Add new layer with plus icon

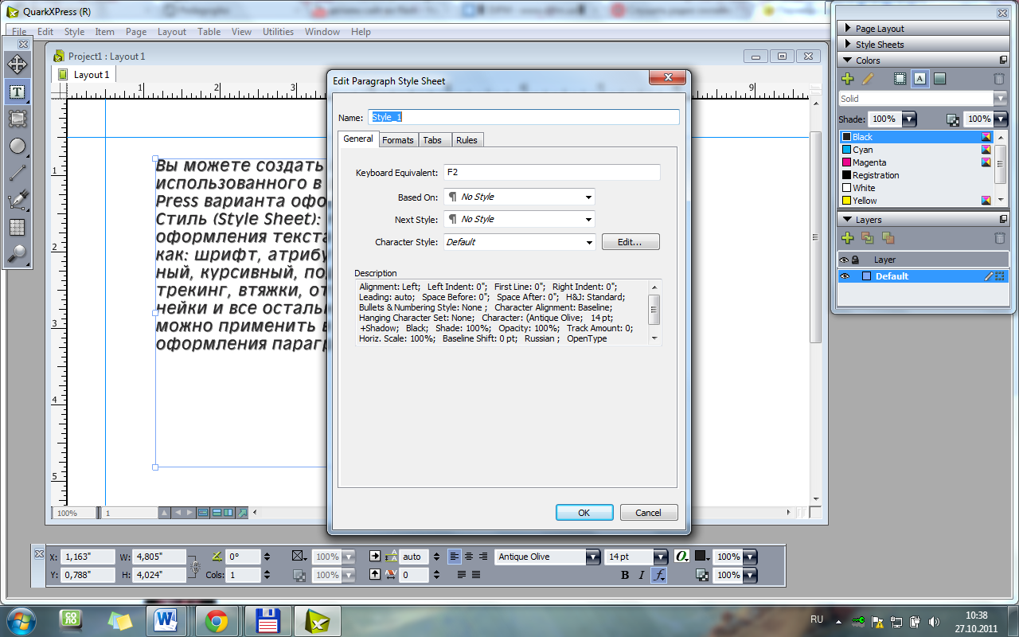[847, 238]
